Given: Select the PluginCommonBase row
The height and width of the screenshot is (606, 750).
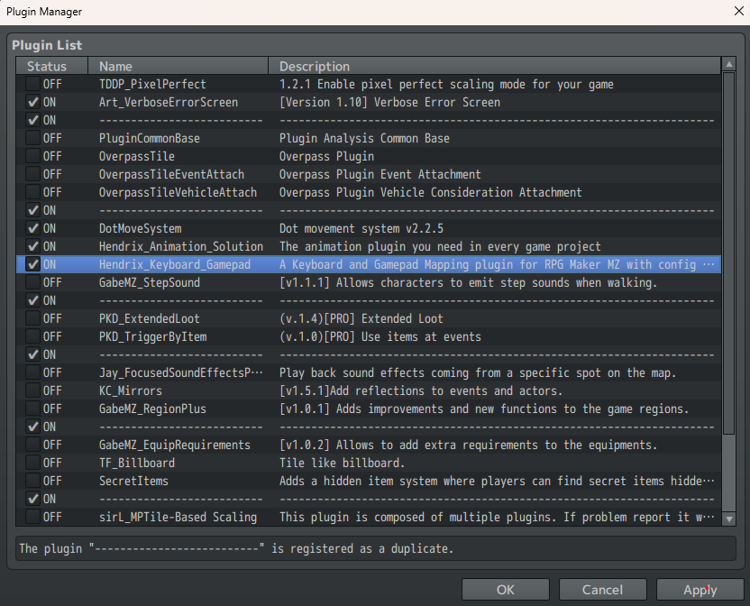Looking at the screenshot, I should pos(150,138).
